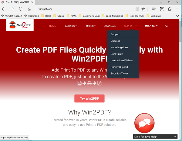This screenshot has height=141, width=182.
Task: Add page to favorites star
Action: tap(143, 9)
